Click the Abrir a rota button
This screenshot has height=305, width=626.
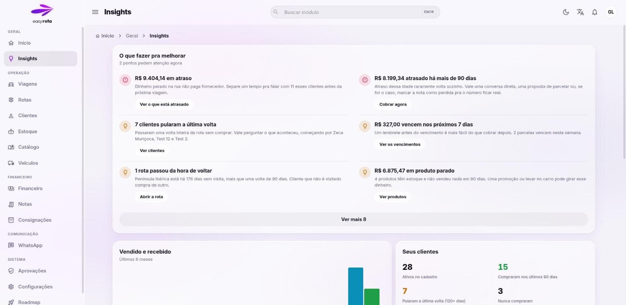click(x=151, y=197)
